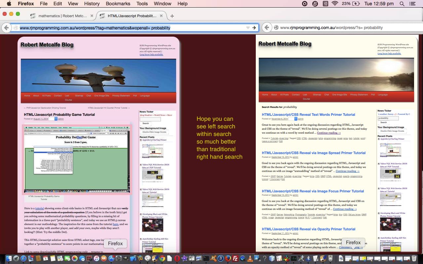Go back in the right browser window
This screenshot has width=423, height=264.
(267, 28)
